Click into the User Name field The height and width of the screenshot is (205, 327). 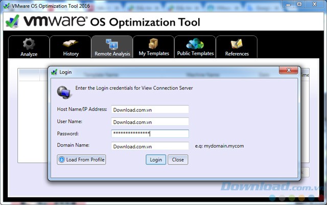[x=150, y=121]
